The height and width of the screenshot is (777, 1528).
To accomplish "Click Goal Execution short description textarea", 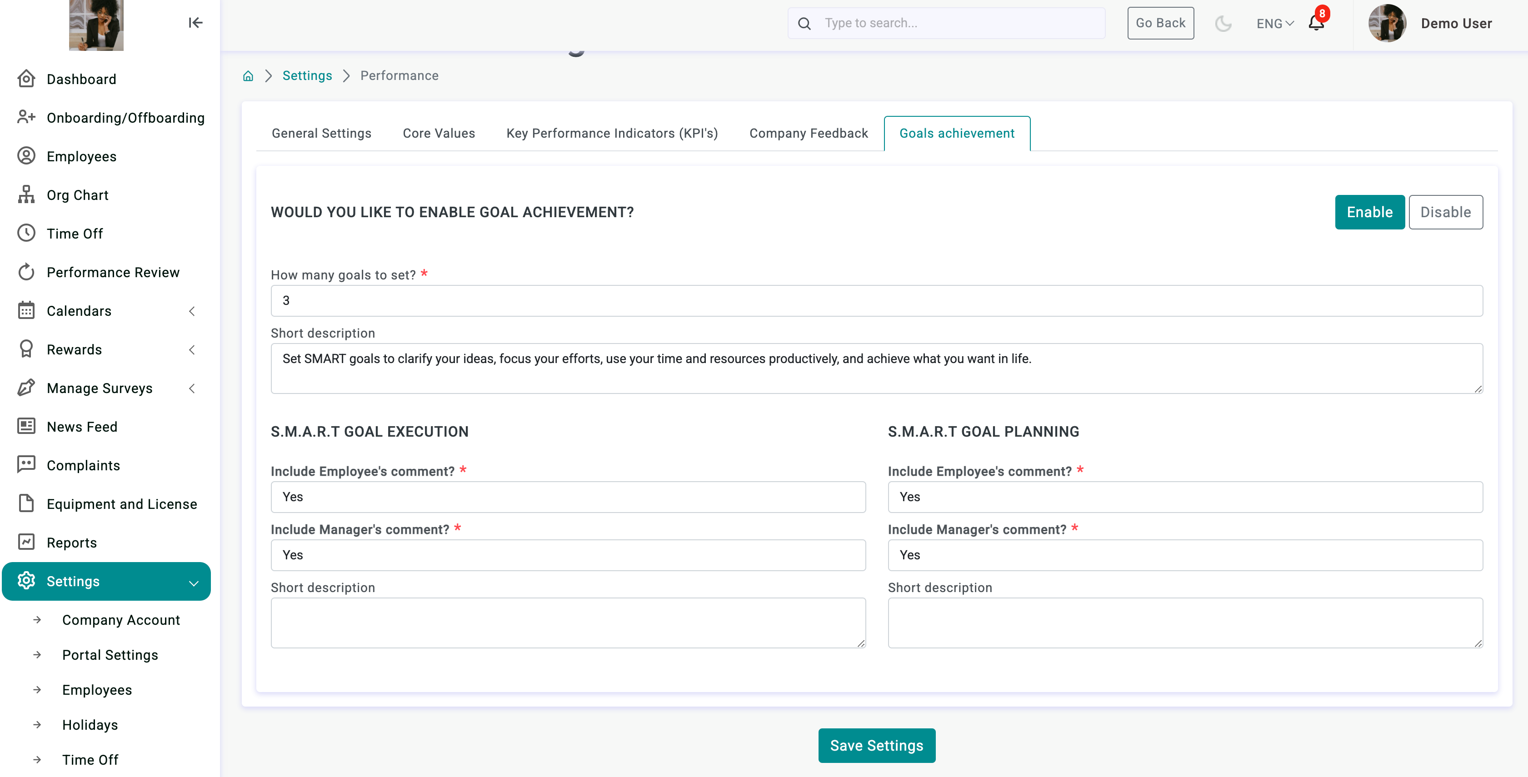I will pyautogui.click(x=568, y=622).
